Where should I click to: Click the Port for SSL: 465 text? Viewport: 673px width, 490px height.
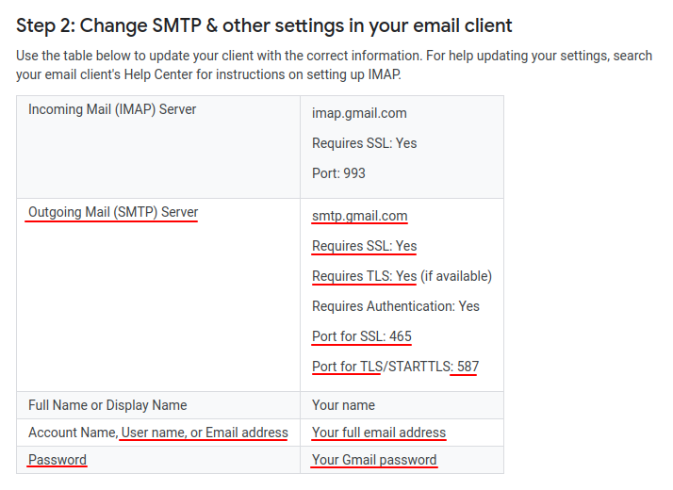click(x=362, y=336)
